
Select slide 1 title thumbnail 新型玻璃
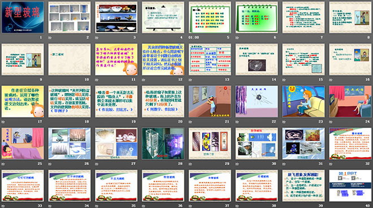click(23, 17)
